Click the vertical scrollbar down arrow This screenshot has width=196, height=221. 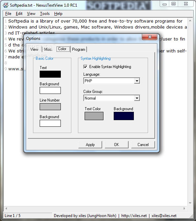click(x=190, y=203)
